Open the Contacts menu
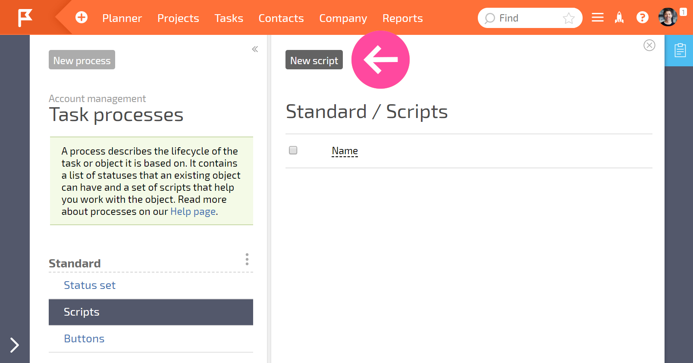This screenshot has height=363, width=693. coord(281,18)
